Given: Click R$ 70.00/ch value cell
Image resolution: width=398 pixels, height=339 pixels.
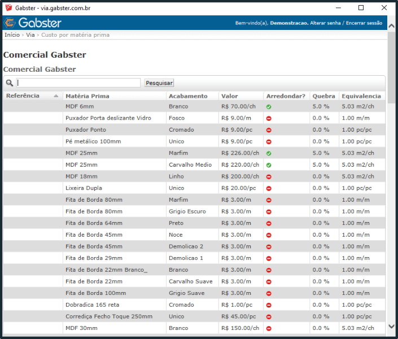Looking at the screenshot, I should coord(238,106).
